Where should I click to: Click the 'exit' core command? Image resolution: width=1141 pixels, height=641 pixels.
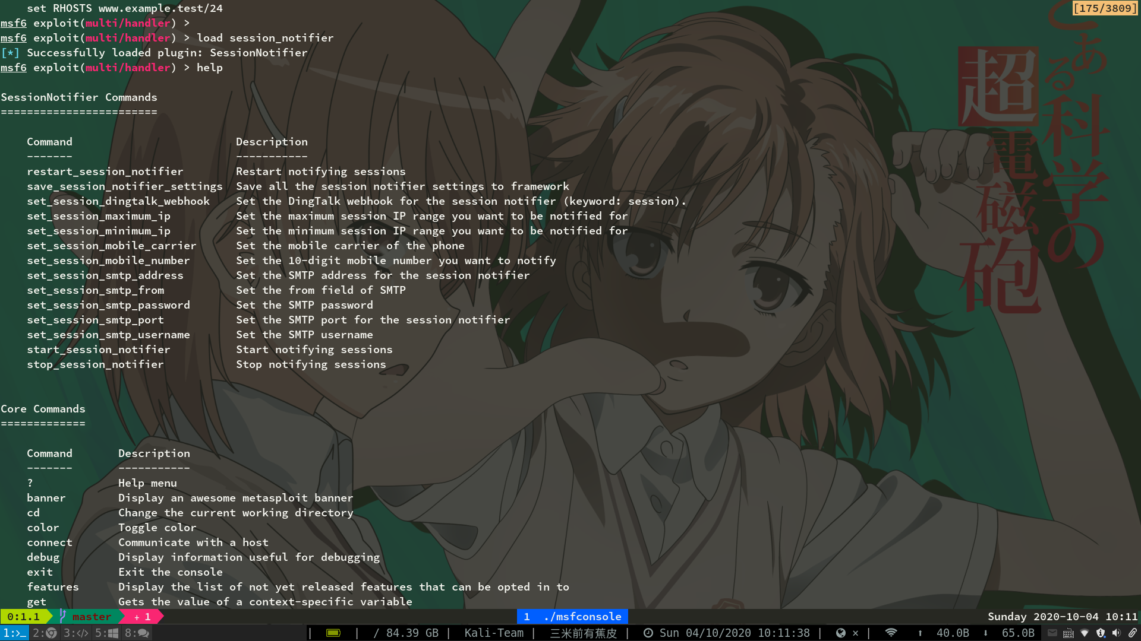click(x=40, y=572)
